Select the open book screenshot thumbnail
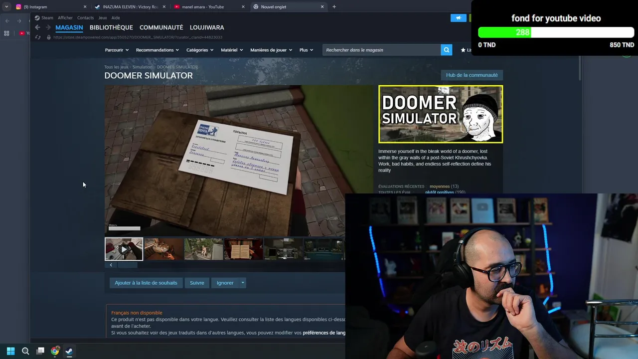 [243, 249]
